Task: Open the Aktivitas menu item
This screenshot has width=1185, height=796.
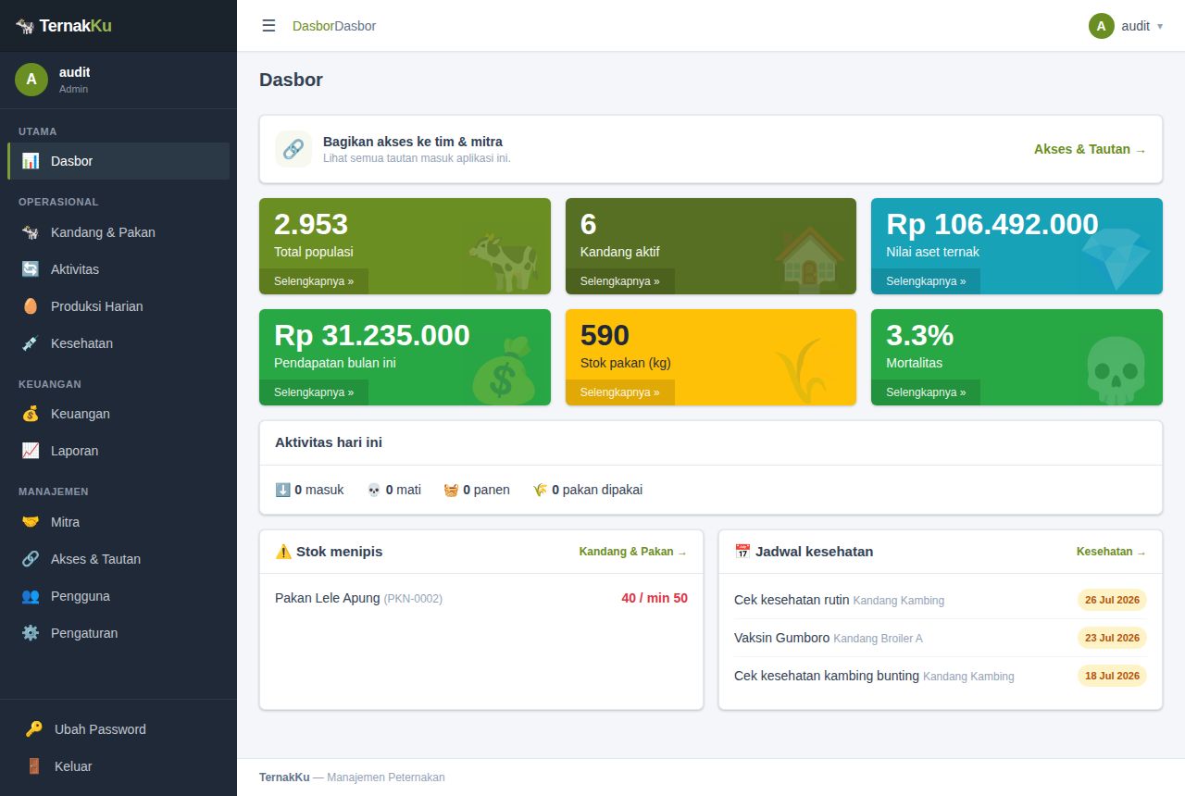Action: pyautogui.click(x=118, y=269)
